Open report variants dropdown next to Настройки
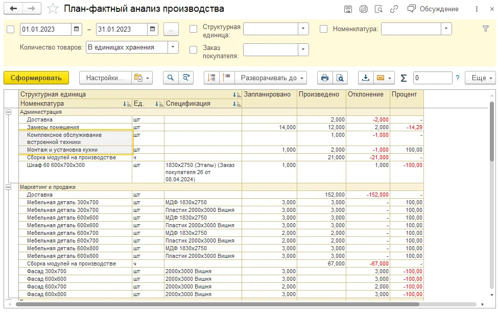The width and height of the screenshot is (498, 313). coord(142,78)
